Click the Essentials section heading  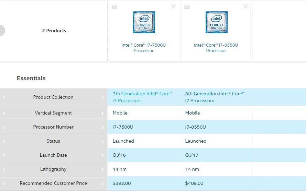click(x=31, y=78)
